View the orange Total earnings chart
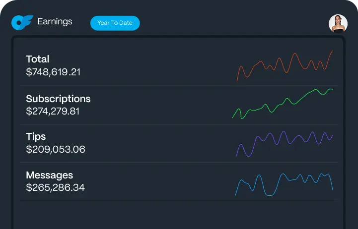The width and height of the screenshot is (358, 229). click(285, 65)
